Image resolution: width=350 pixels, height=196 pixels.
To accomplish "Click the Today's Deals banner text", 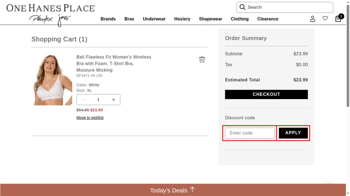I will (168, 191).
